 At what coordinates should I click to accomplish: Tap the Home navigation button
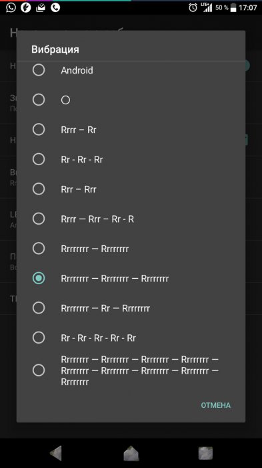click(x=131, y=453)
